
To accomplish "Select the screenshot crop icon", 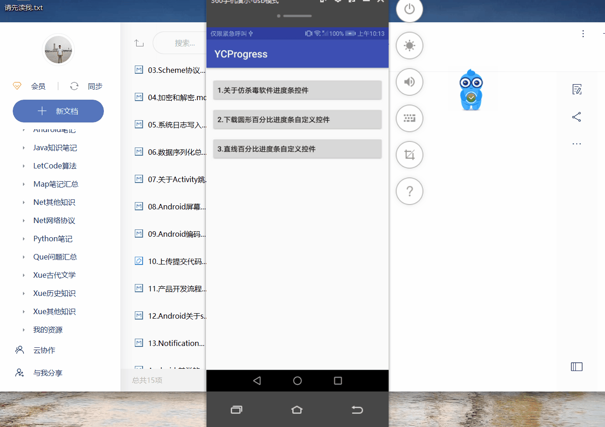I will point(409,155).
